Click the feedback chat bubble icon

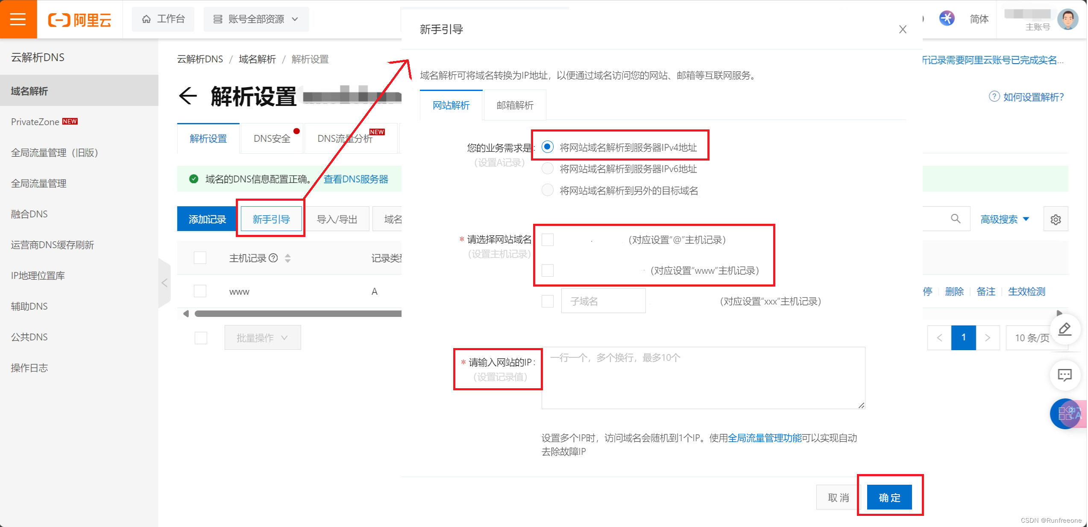tap(1065, 375)
